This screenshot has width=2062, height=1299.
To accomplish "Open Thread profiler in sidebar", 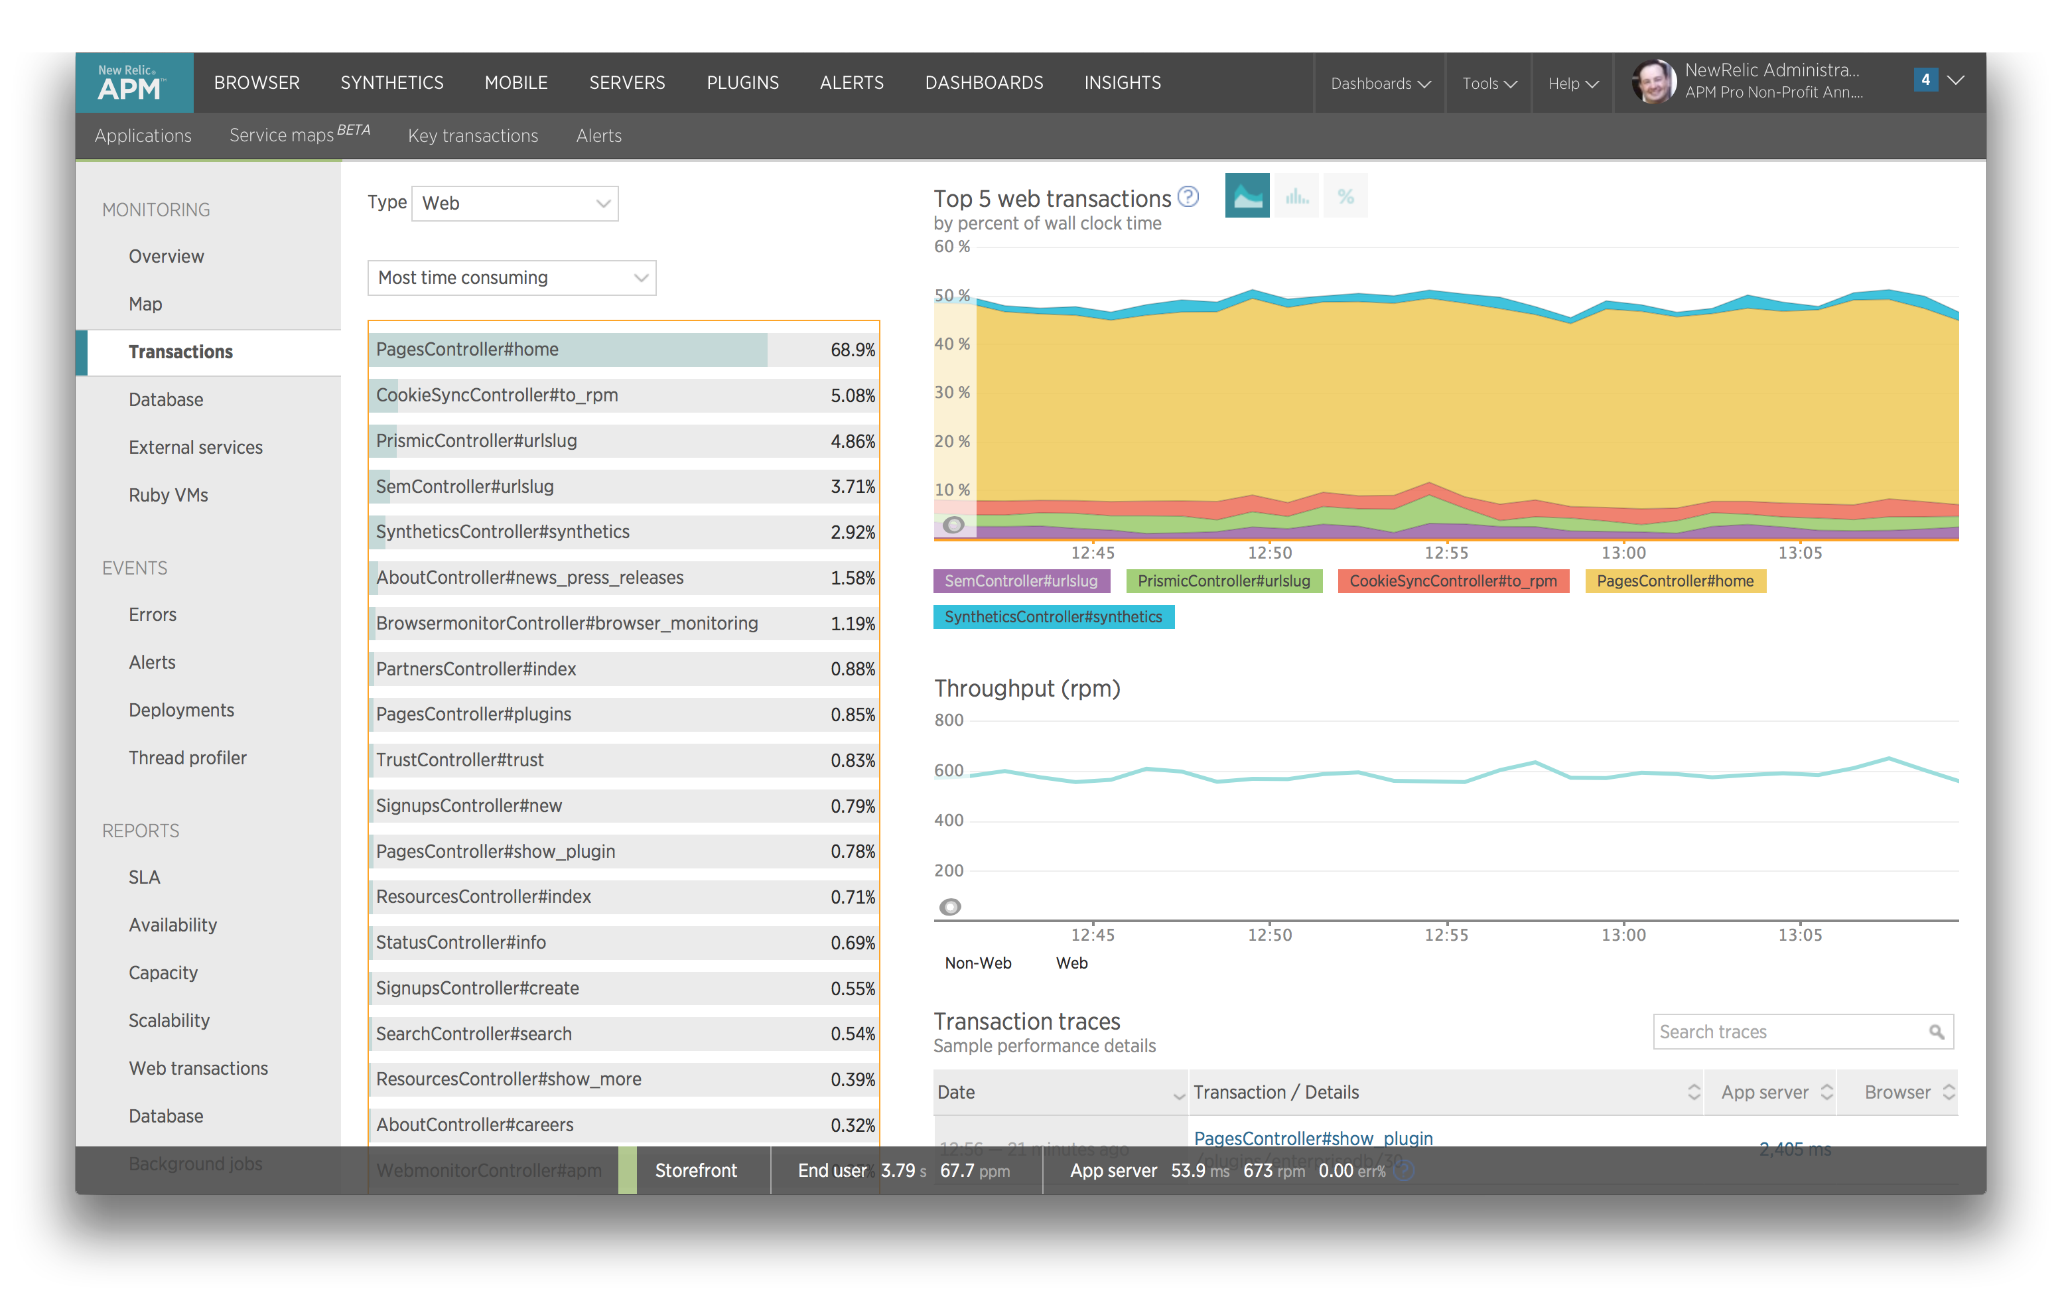I will tap(186, 758).
